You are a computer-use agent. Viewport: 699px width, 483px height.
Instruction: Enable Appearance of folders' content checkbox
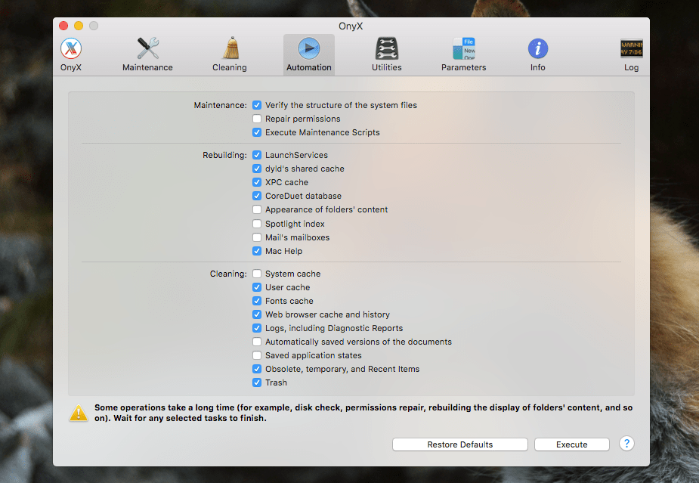point(257,209)
